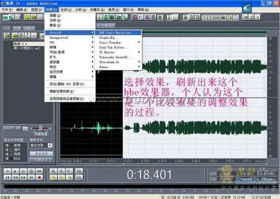Click the yellow Zoom to Selection icon
Image resolution: width=280 pixels, height=199 pixels.
pos(53,178)
